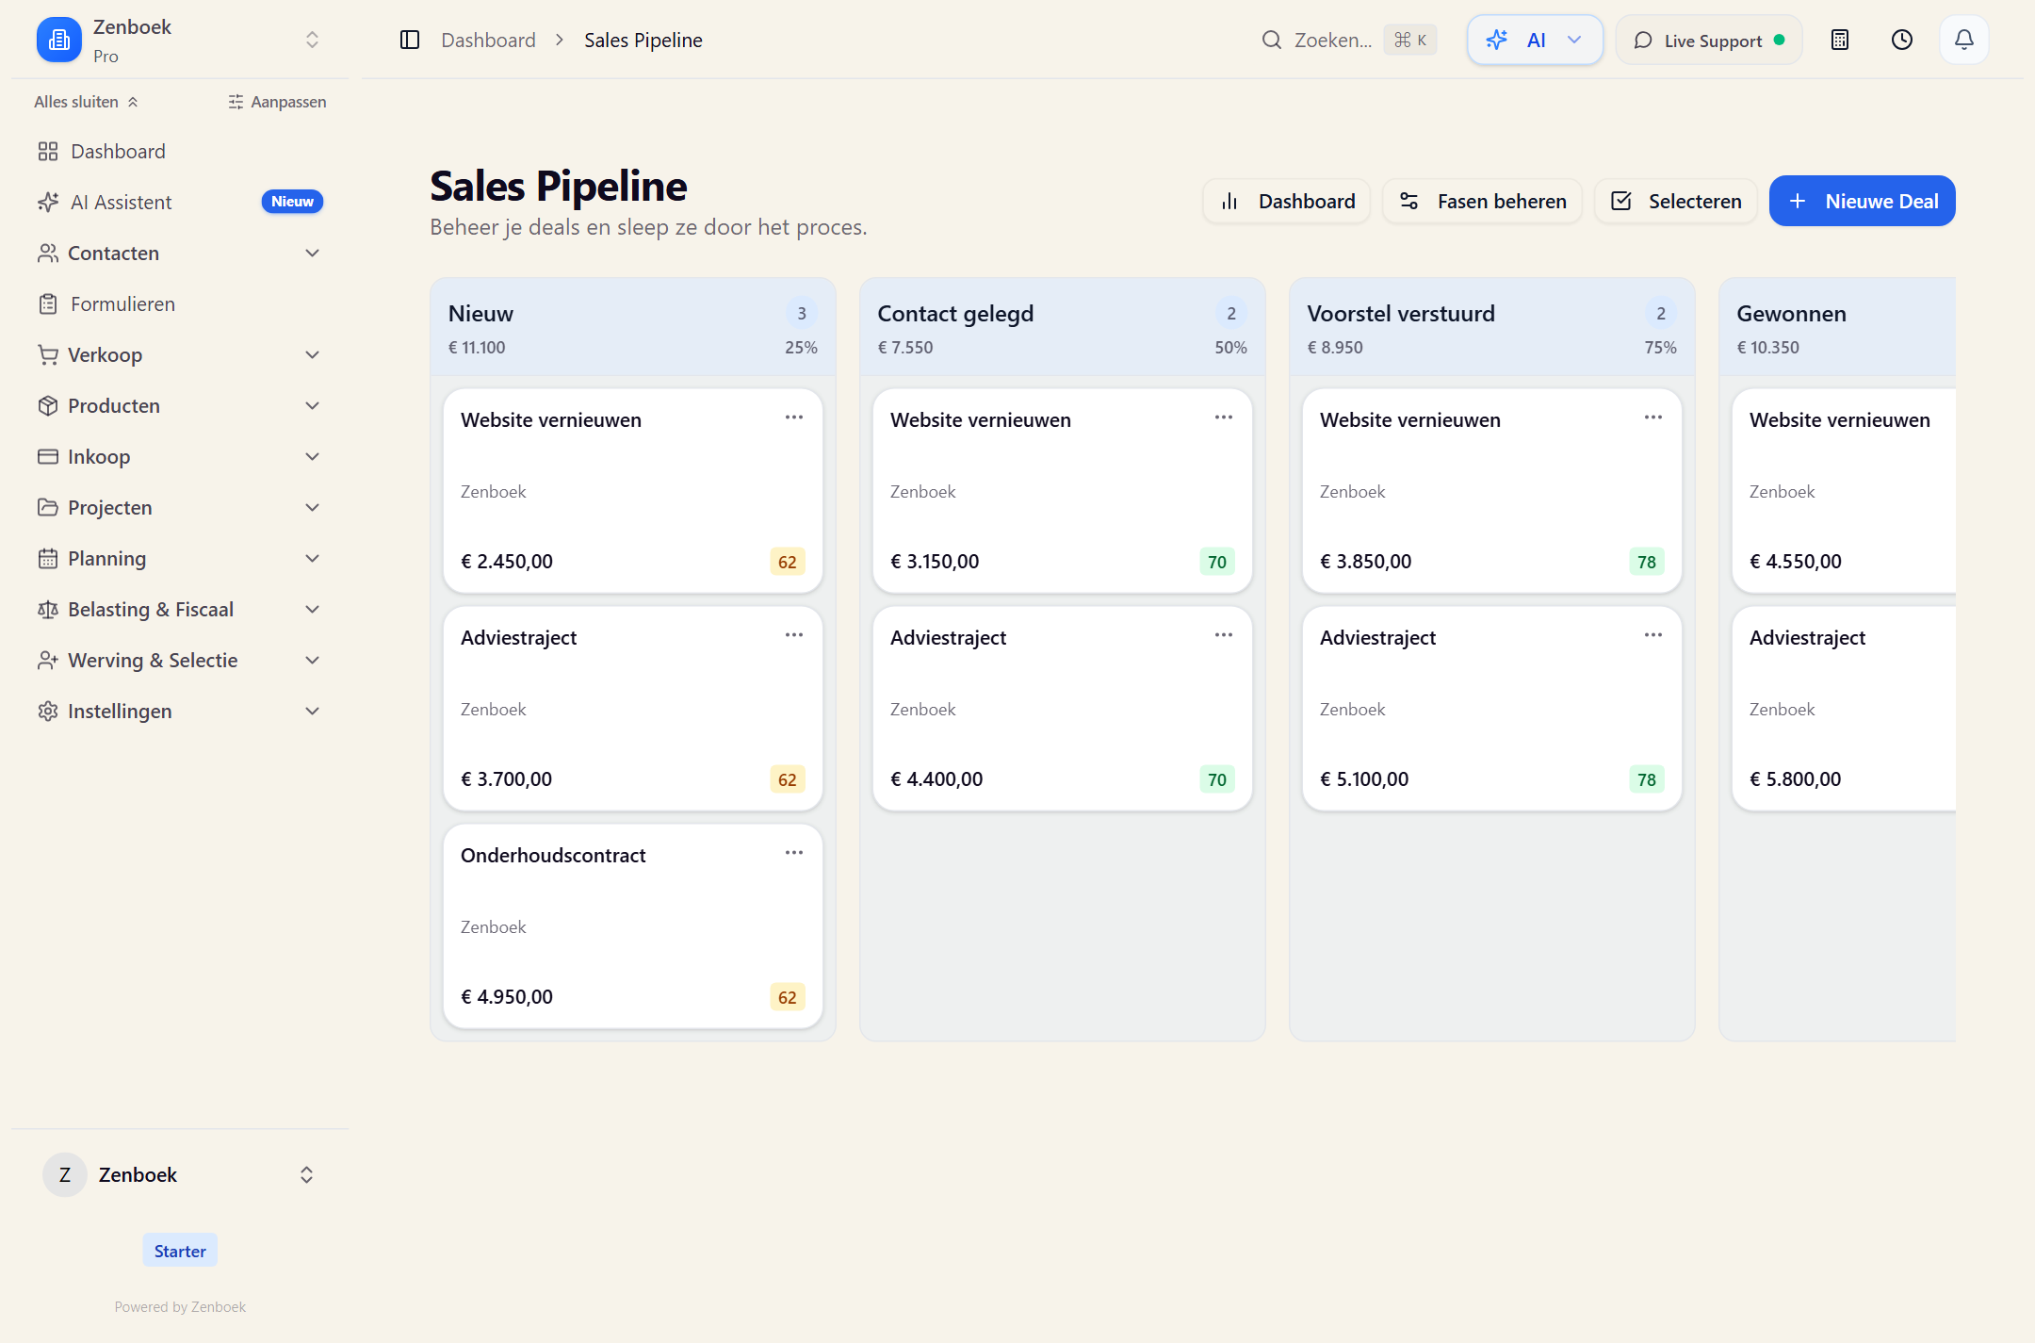Open the search magnifier icon
Image resolution: width=2035 pixels, height=1343 pixels.
[1271, 40]
